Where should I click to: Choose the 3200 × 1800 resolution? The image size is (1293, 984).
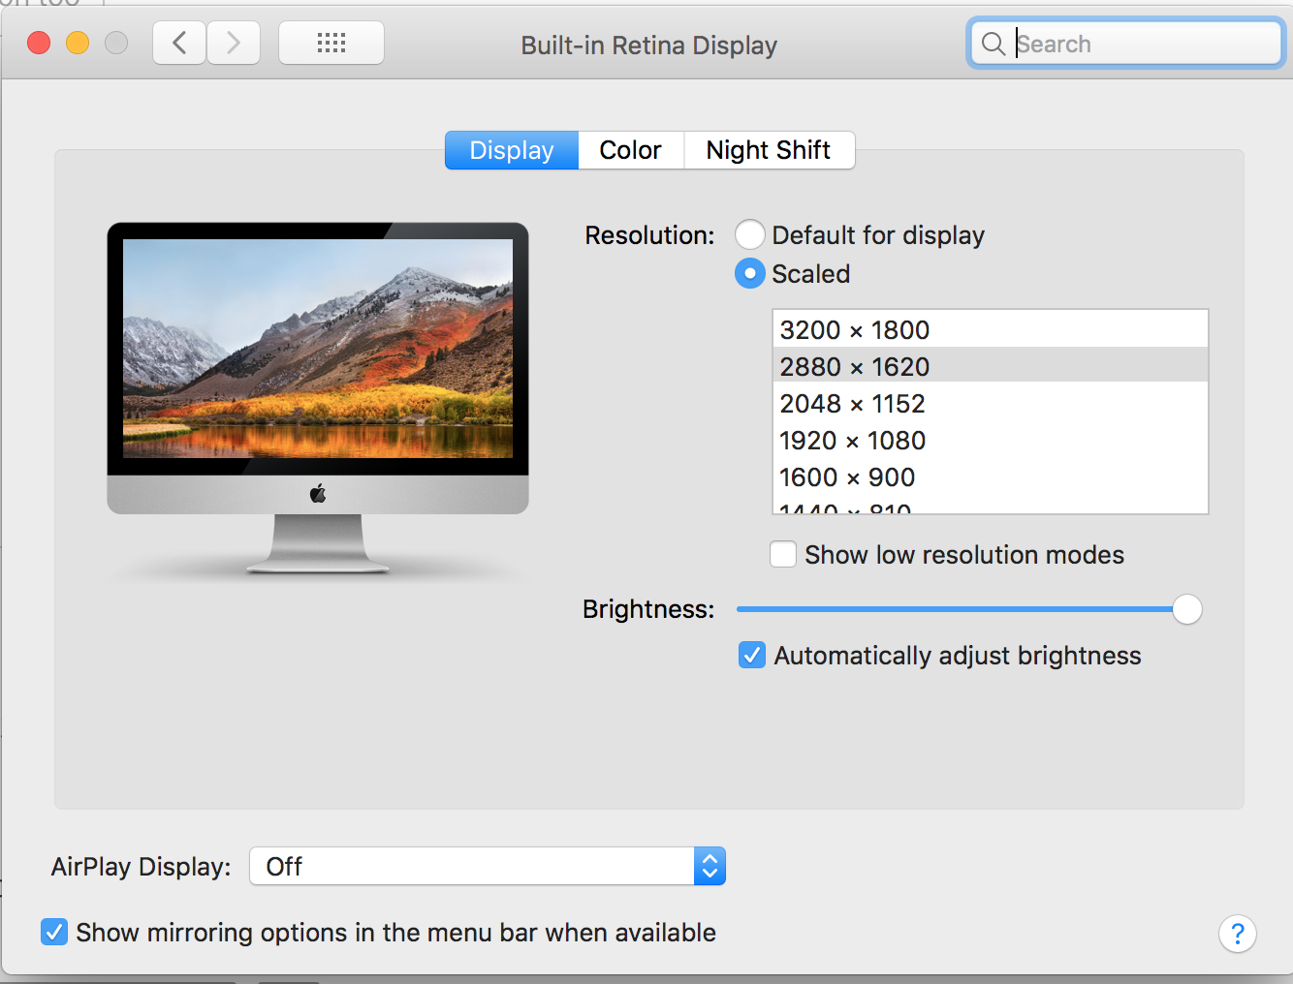tap(991, 330)
